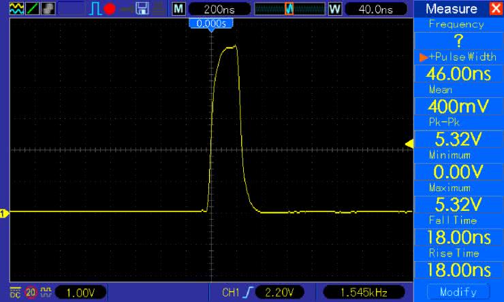Click the Modify button
The width and height of the screenshot is (504, 302).
458,292
